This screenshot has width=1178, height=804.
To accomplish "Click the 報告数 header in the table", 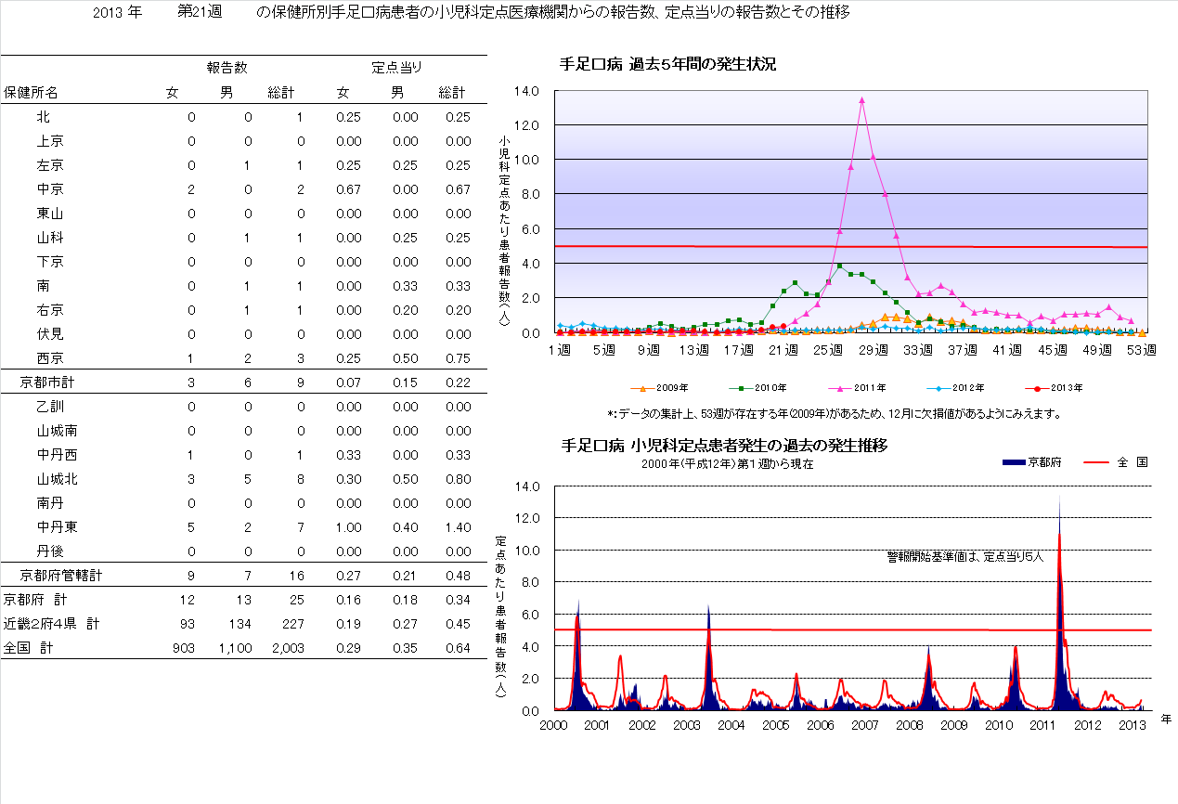I will click(x=227, y=68).
